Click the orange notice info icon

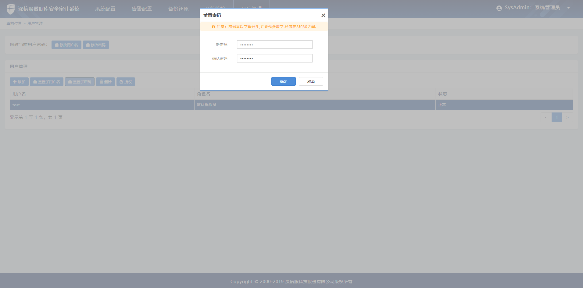tap(213, 27)
